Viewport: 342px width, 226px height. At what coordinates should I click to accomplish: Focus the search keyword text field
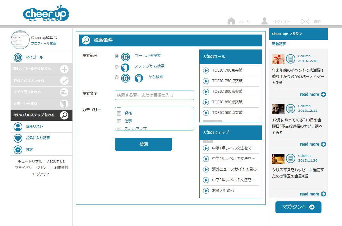[154, 95]
